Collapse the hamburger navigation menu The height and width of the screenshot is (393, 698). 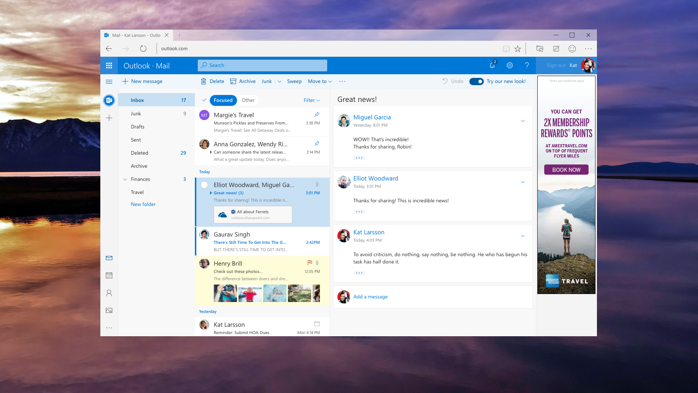[x=109, y=82]
